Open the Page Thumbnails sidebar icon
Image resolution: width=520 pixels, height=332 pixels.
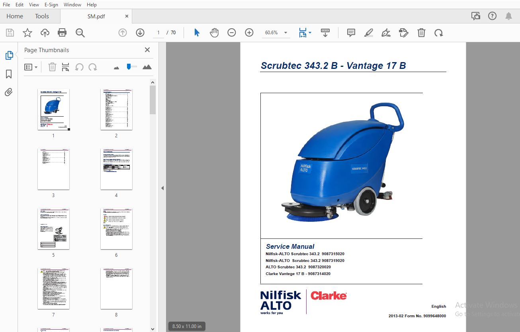pos(9,55)
